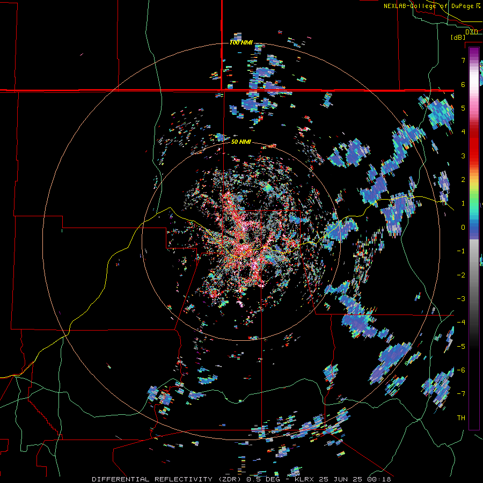Click the 50 NMI range ring label

click(x=241, y=142)
